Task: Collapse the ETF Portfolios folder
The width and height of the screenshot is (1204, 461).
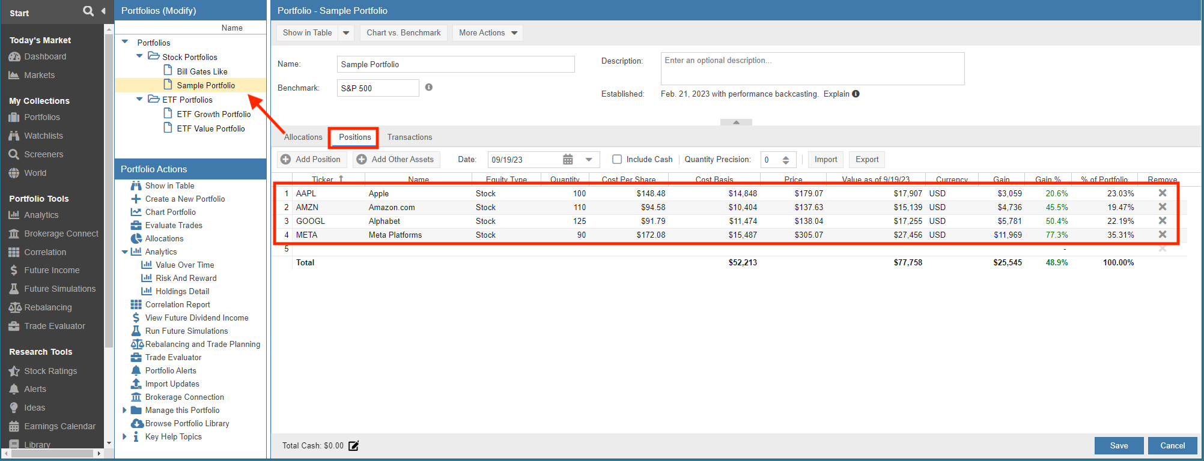Action: pyautogui.click(x=139, y=99)
